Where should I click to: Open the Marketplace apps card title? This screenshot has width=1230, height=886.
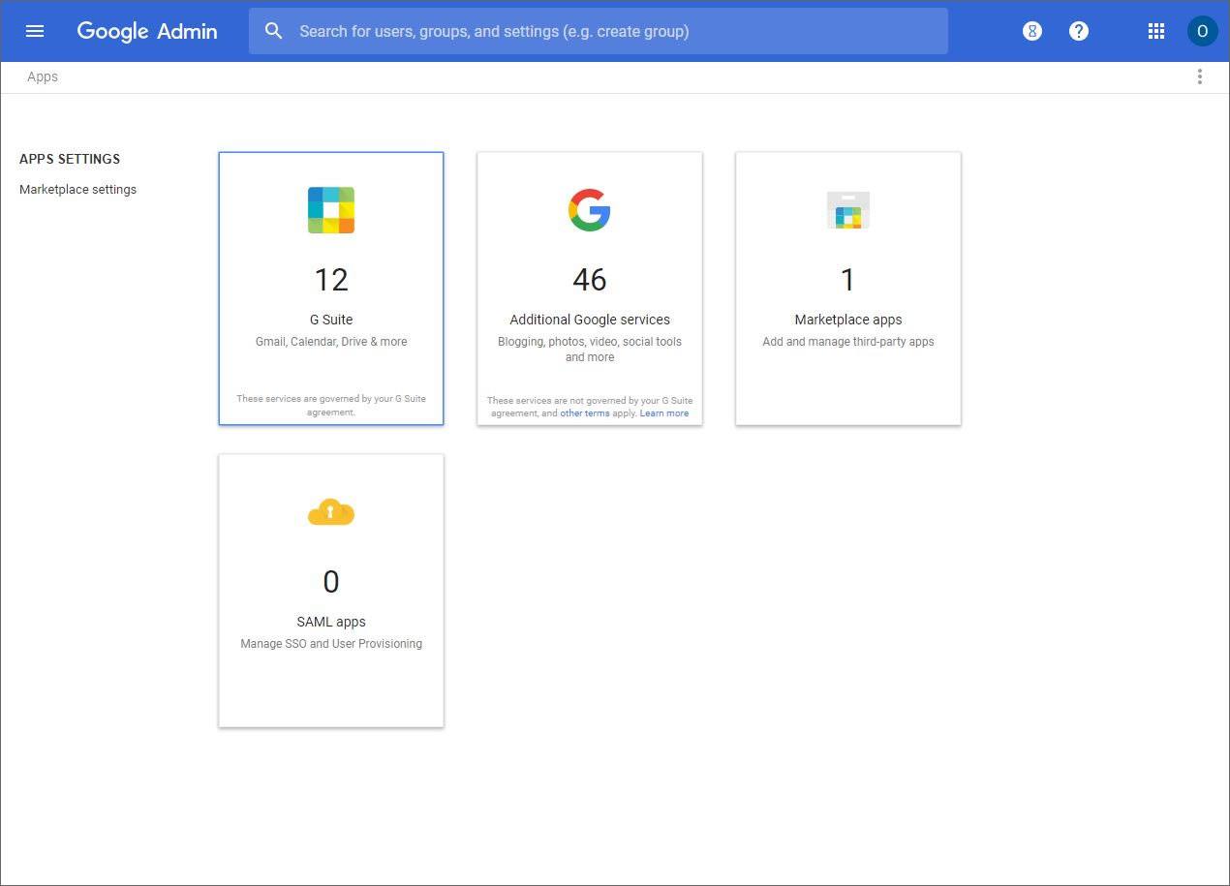848,320
